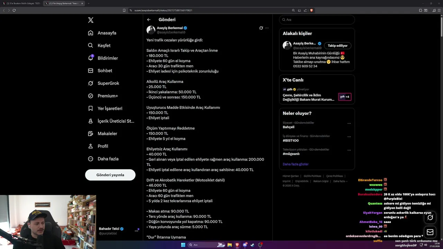Open Asayiş Berkemal in Alakalı kişiler
This screenshot has height=249, width=443.
click(305, 44)
